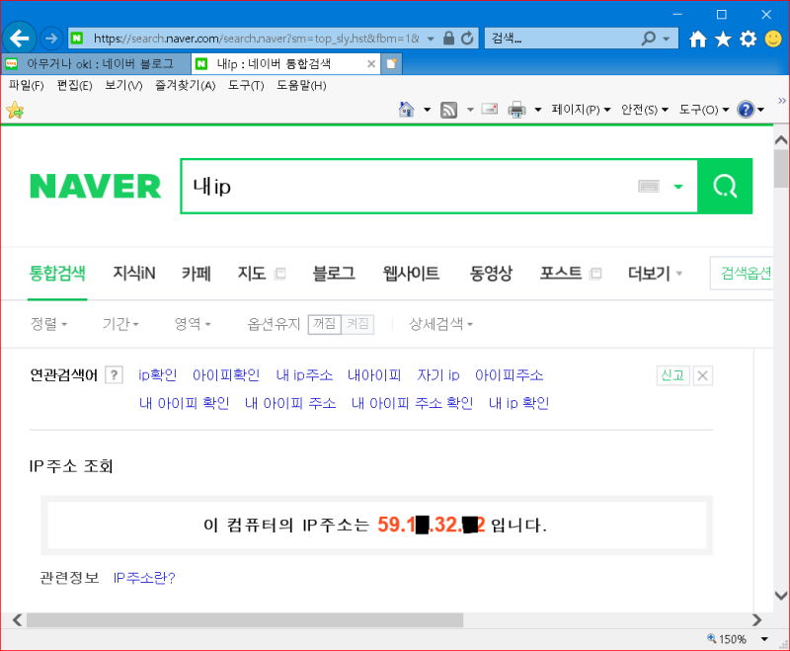Go back with the browser back arrow
The width and height of the screenshot is (790, 651).
pyautogui.click(x=19, y=39)
